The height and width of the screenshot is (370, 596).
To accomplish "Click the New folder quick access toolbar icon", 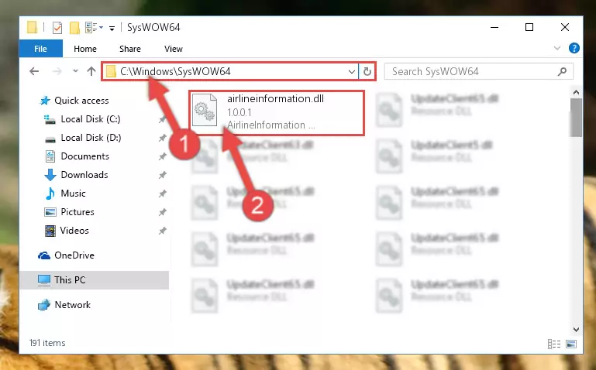I will [x=74, y=27].
